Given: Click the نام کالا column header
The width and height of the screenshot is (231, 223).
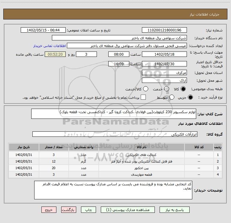Looking at the screenshot, I should click(x=141, y=147).
